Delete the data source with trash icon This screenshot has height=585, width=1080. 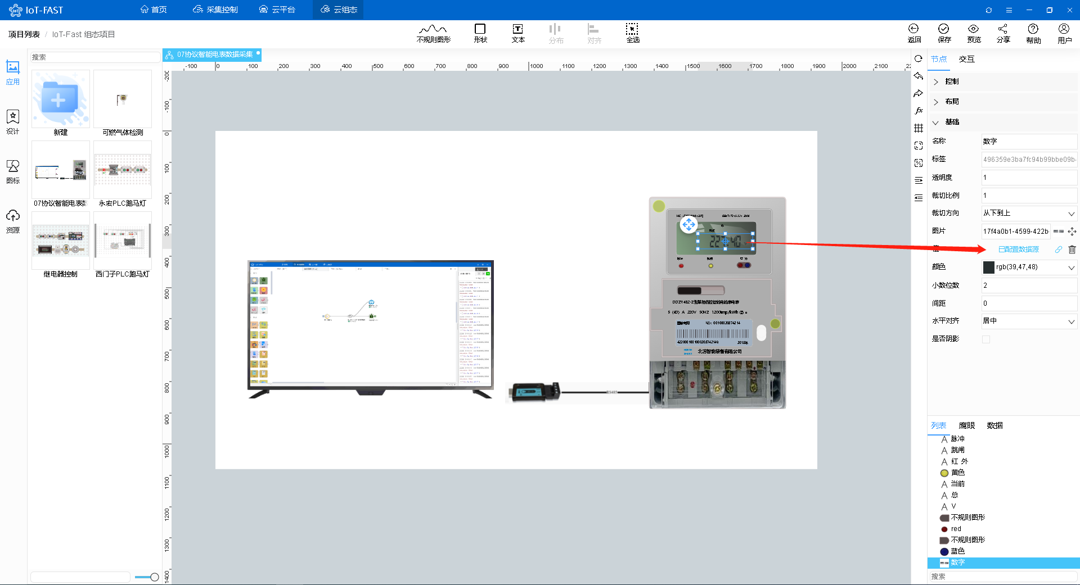(1072, 250)
